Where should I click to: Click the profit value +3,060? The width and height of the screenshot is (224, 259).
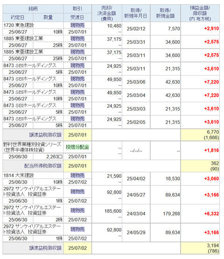[x=211, y=179]
